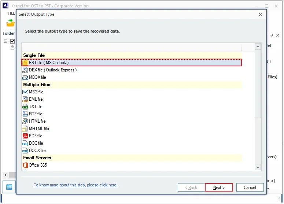Select 'DOCX file' row
The height and width of the screenshot is (204, 284).
[132, 151]
